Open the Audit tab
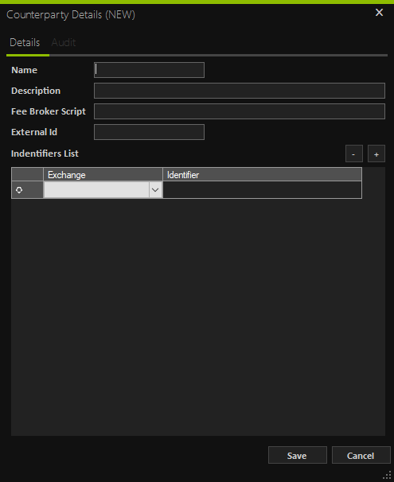The image size is (394, 482). (x=64, y=42)
